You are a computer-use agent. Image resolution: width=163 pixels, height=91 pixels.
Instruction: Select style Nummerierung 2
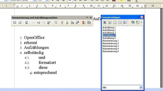[x=111, y=43]
